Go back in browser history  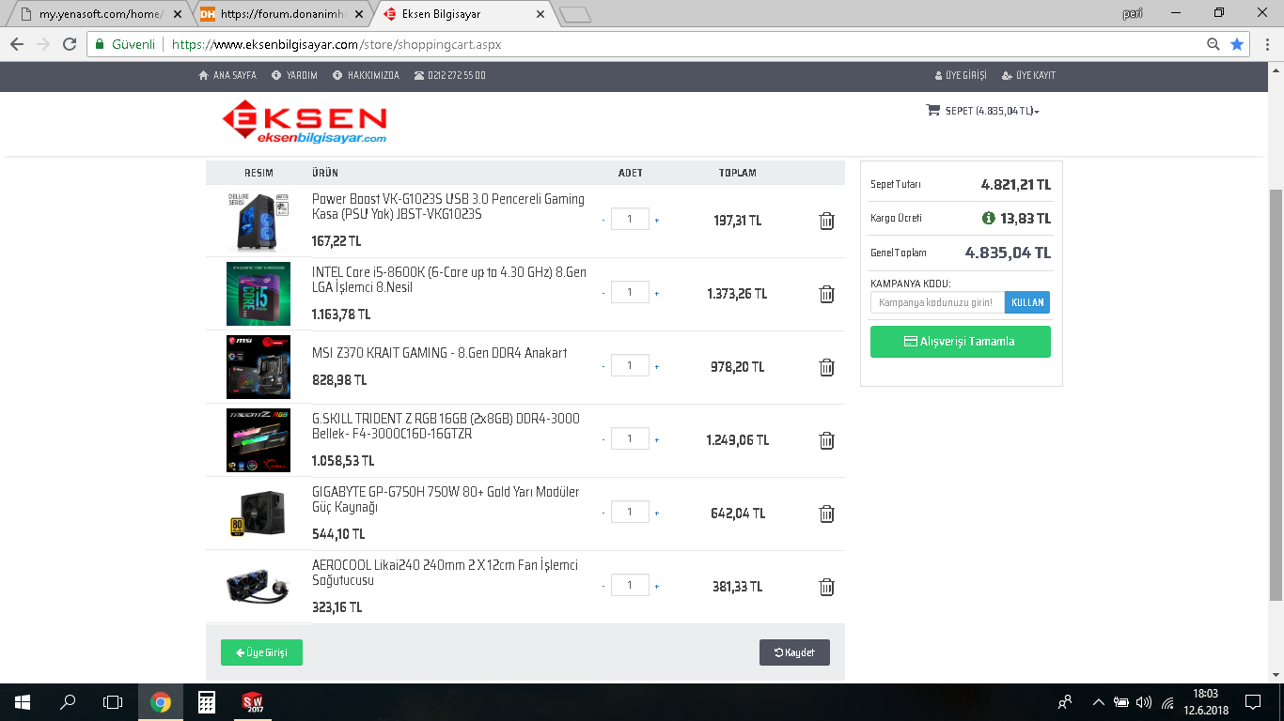(17, 44)
